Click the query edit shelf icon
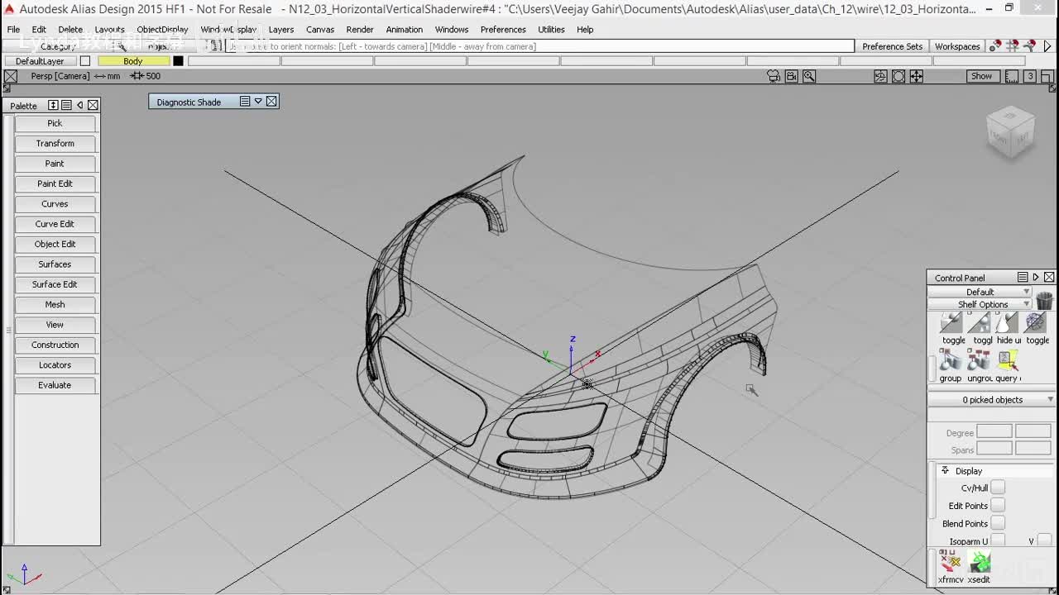 [1007, 360]
